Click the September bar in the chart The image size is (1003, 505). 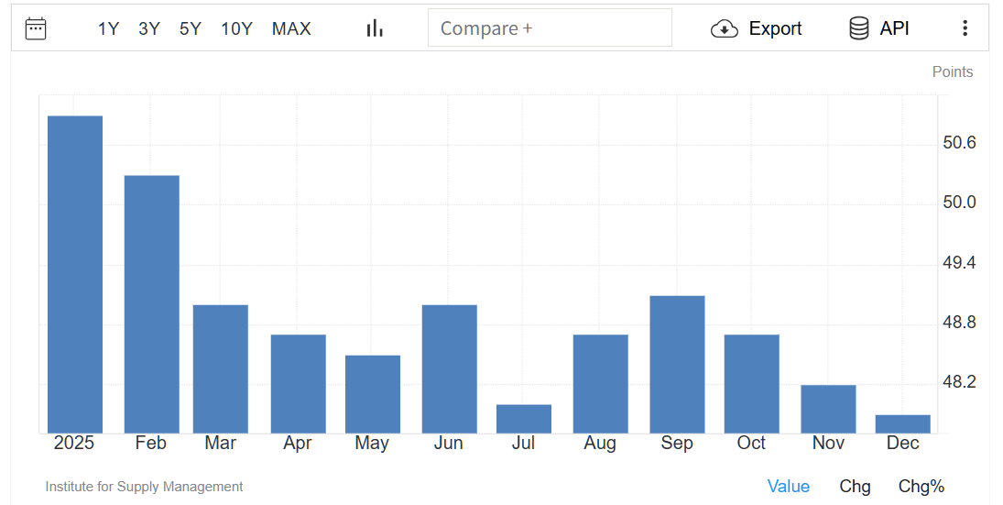click(x=677, y=365)
